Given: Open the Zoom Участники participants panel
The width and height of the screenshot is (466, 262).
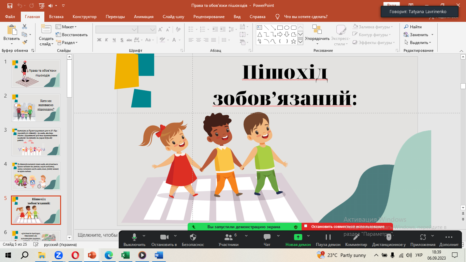Looking at the screenshot, I should pyautogui.click(x=229, y=239).
